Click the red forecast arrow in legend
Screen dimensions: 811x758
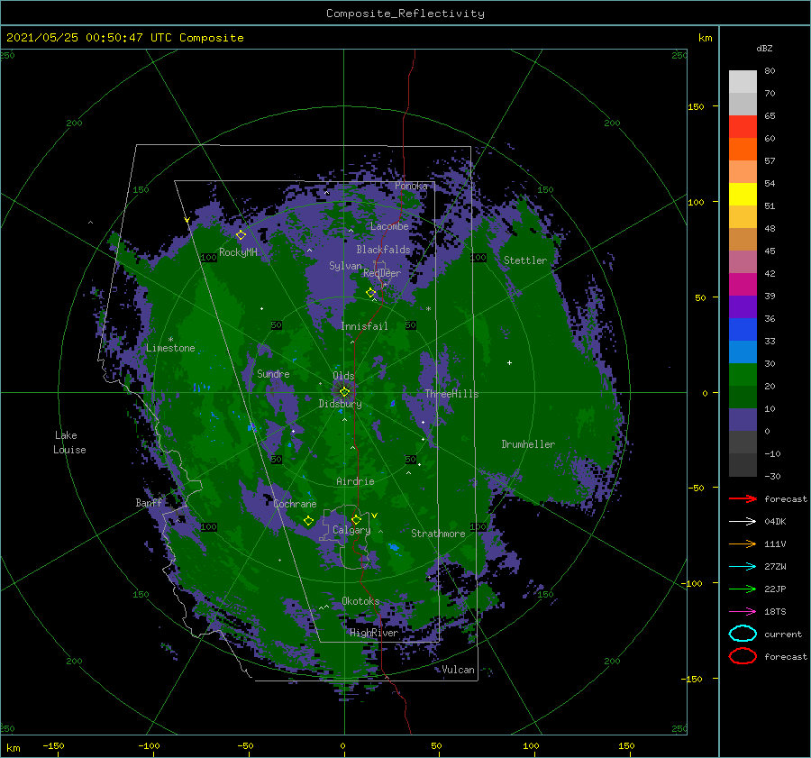743,498
